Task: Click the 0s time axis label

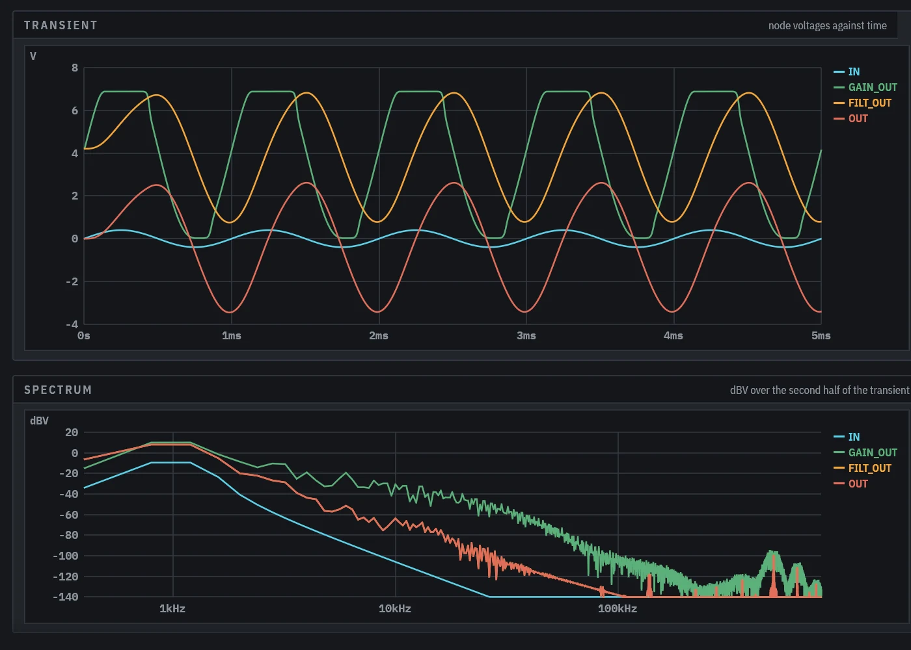Action: click(84, 336)
